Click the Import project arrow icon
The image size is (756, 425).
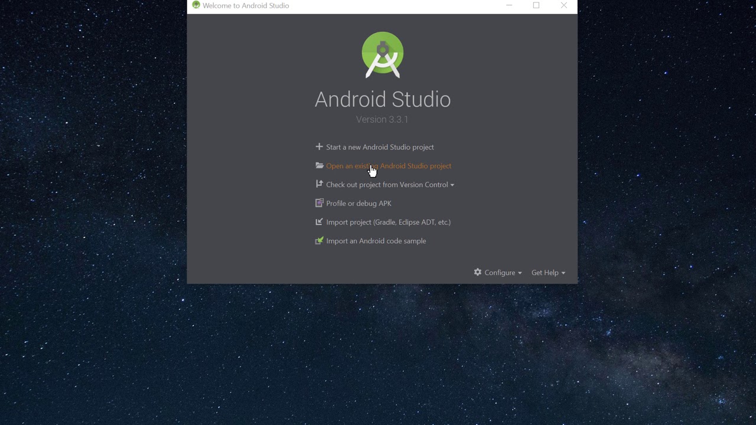tap(320, 222)
